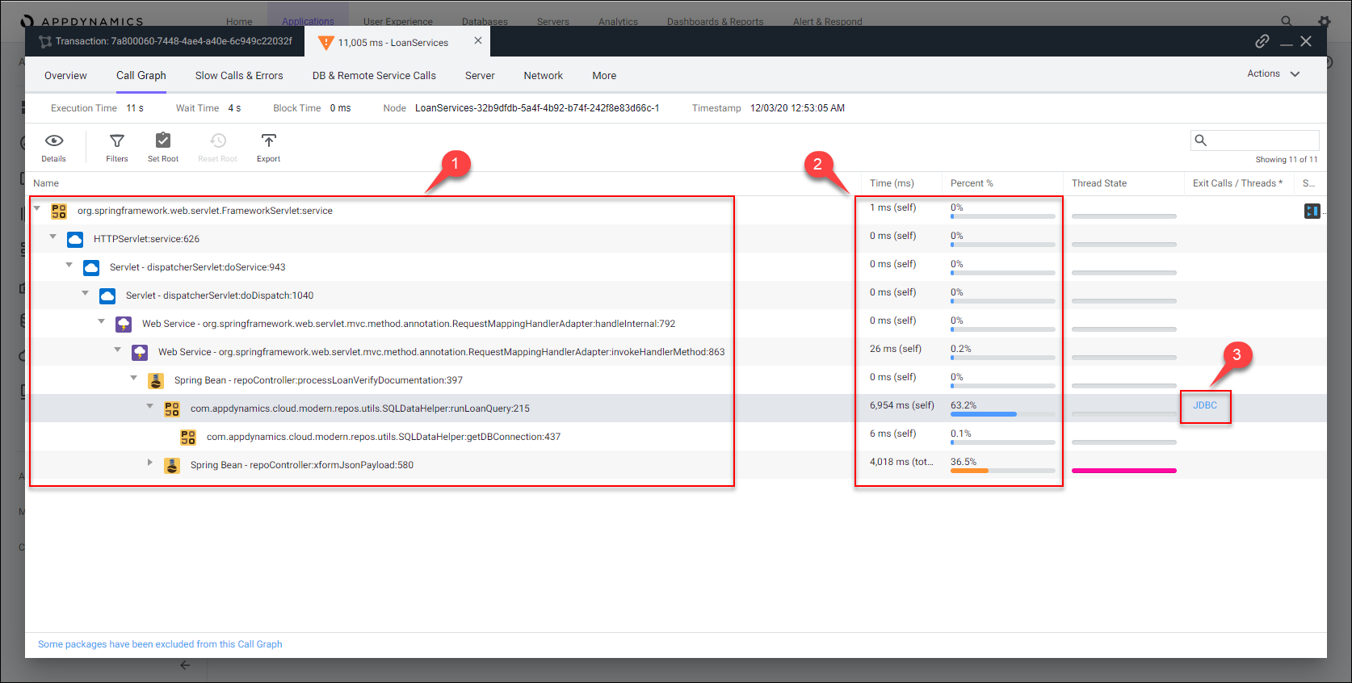
Task: Click the snapshot icon in the S column
Action: [x=1312, y=211]
